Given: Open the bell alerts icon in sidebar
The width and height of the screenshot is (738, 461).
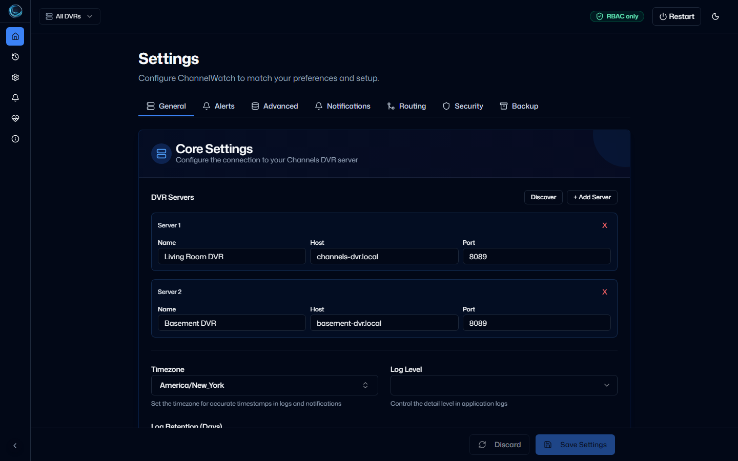Looking at the screenshot, I should 15,98.
